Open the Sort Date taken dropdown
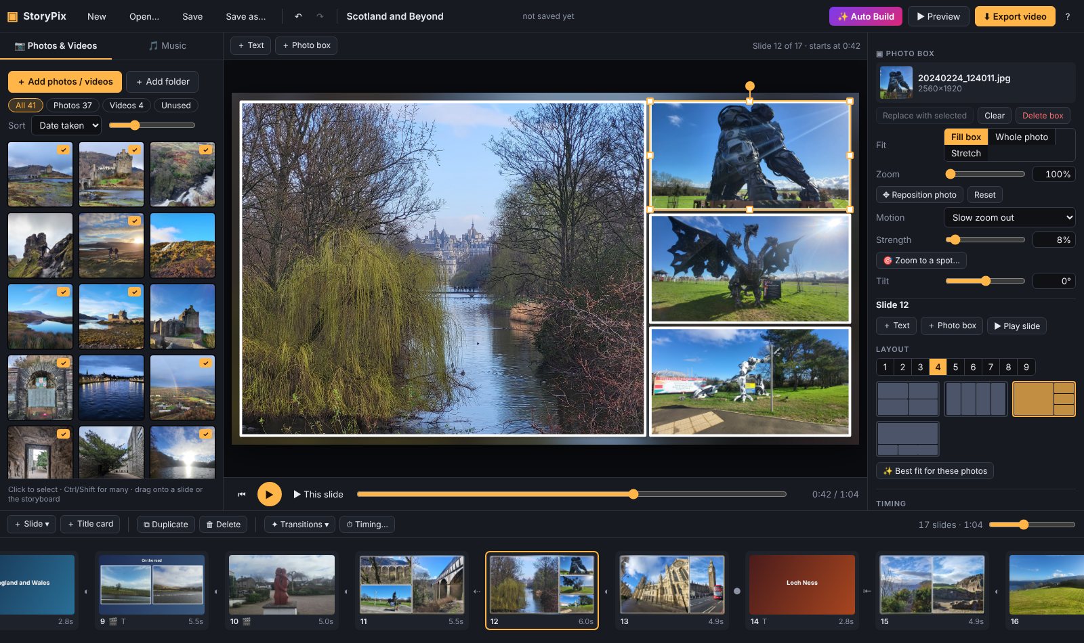Screen dimensions: 1084x643 tap(66, 125)
